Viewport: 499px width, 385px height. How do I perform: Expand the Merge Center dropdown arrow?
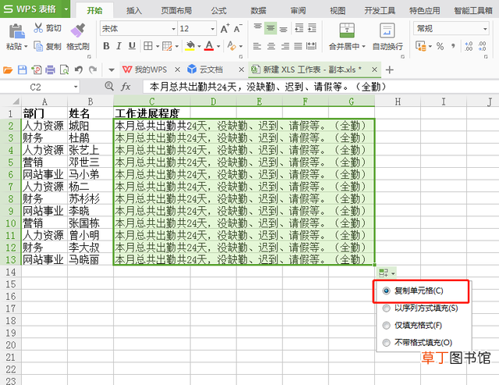point(363,47)
